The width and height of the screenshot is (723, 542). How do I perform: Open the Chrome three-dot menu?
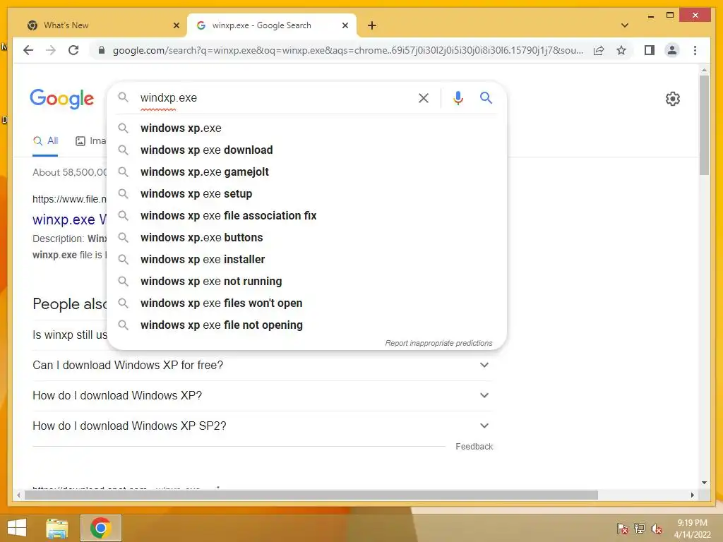695,50
